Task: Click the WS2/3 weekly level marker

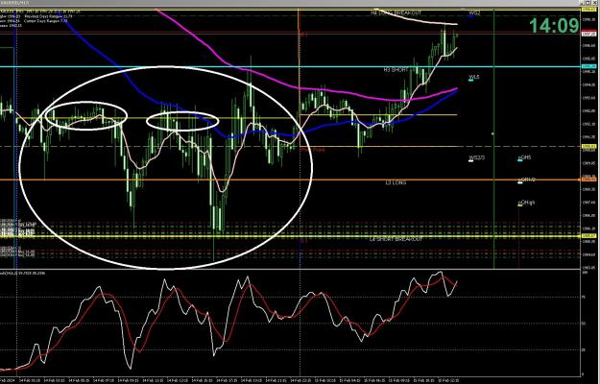Action: 476,157
